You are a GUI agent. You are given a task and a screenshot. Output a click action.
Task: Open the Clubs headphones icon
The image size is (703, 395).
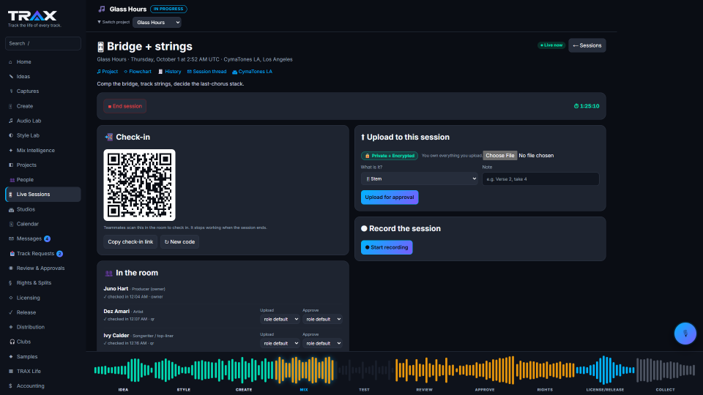pos(12,342)
